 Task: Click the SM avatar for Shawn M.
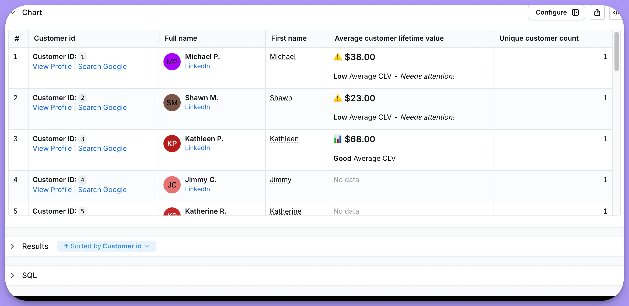[x=172, y=103]
